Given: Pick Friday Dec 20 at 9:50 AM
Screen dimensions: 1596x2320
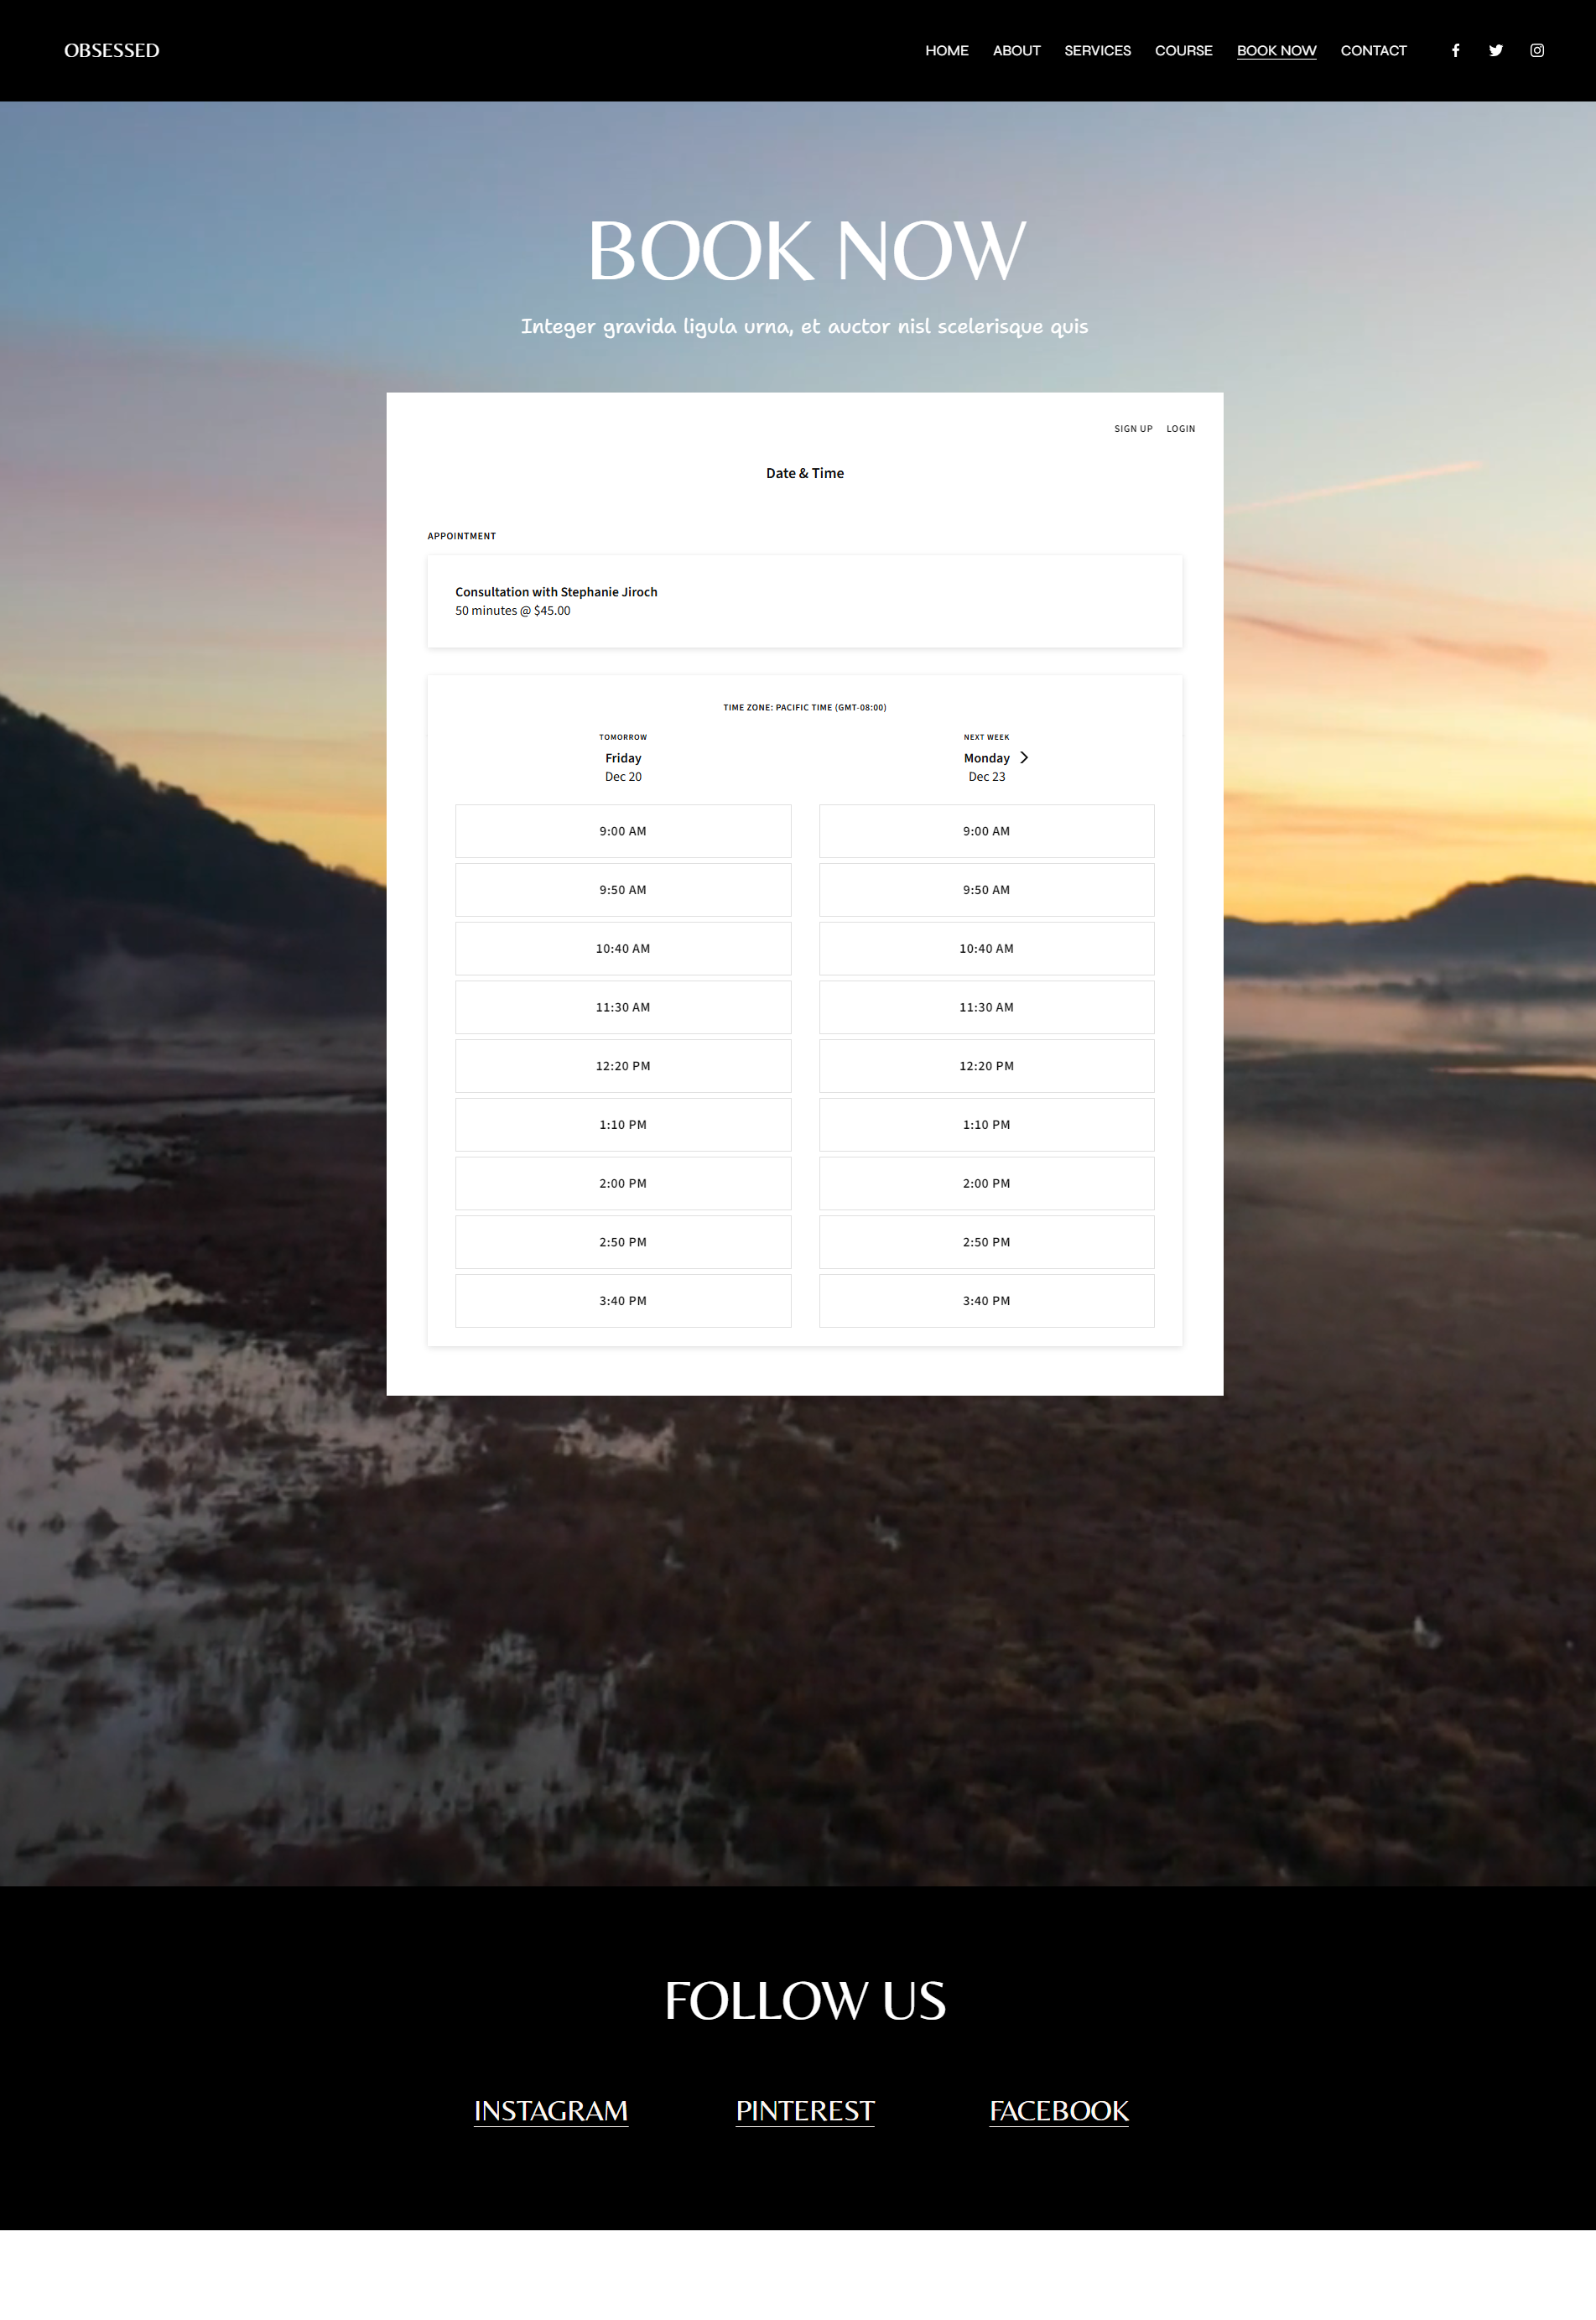Looking at the screenshot, I should pyautogui.click(x=623, y=890).
